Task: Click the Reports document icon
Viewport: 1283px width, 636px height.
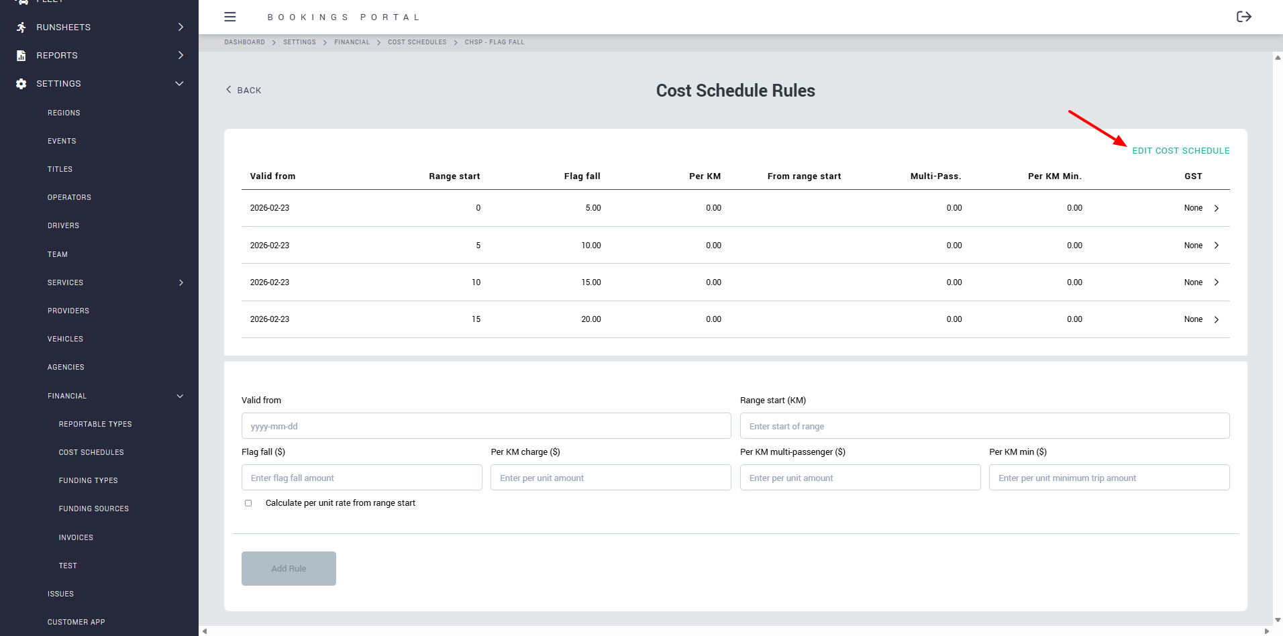Action: 21,56
